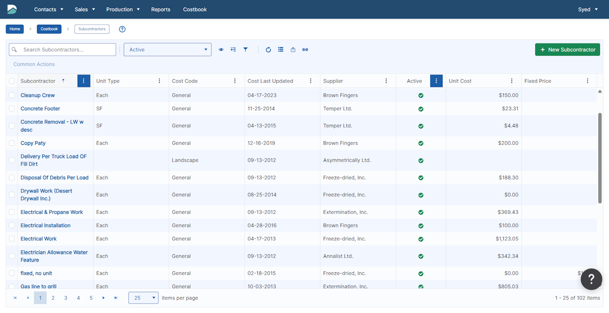
Task: Click the refresh icon in toolbar
Action: 268,49
